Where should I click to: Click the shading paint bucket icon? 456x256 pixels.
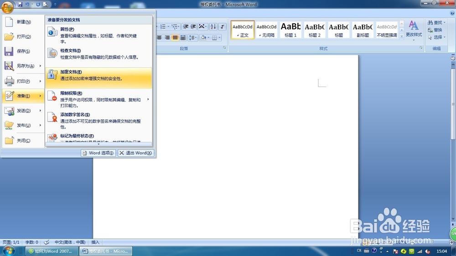coord(203,37)
